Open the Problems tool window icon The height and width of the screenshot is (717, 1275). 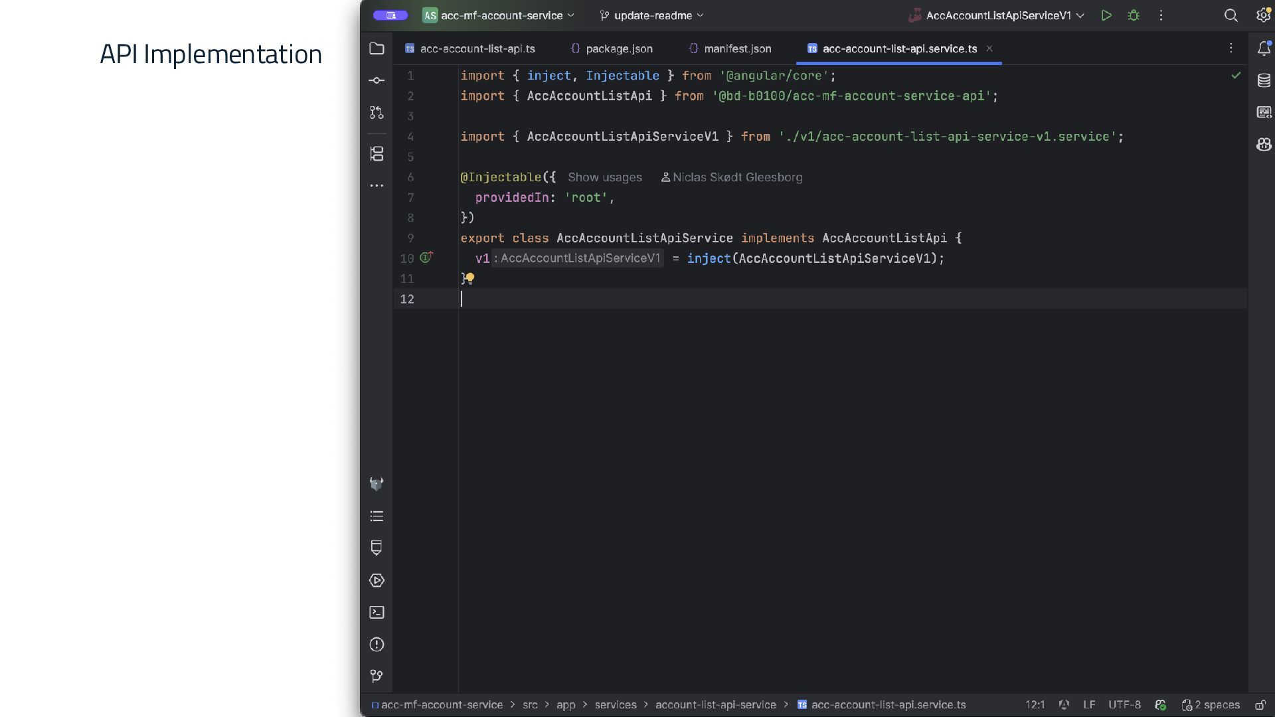(377, 645)
